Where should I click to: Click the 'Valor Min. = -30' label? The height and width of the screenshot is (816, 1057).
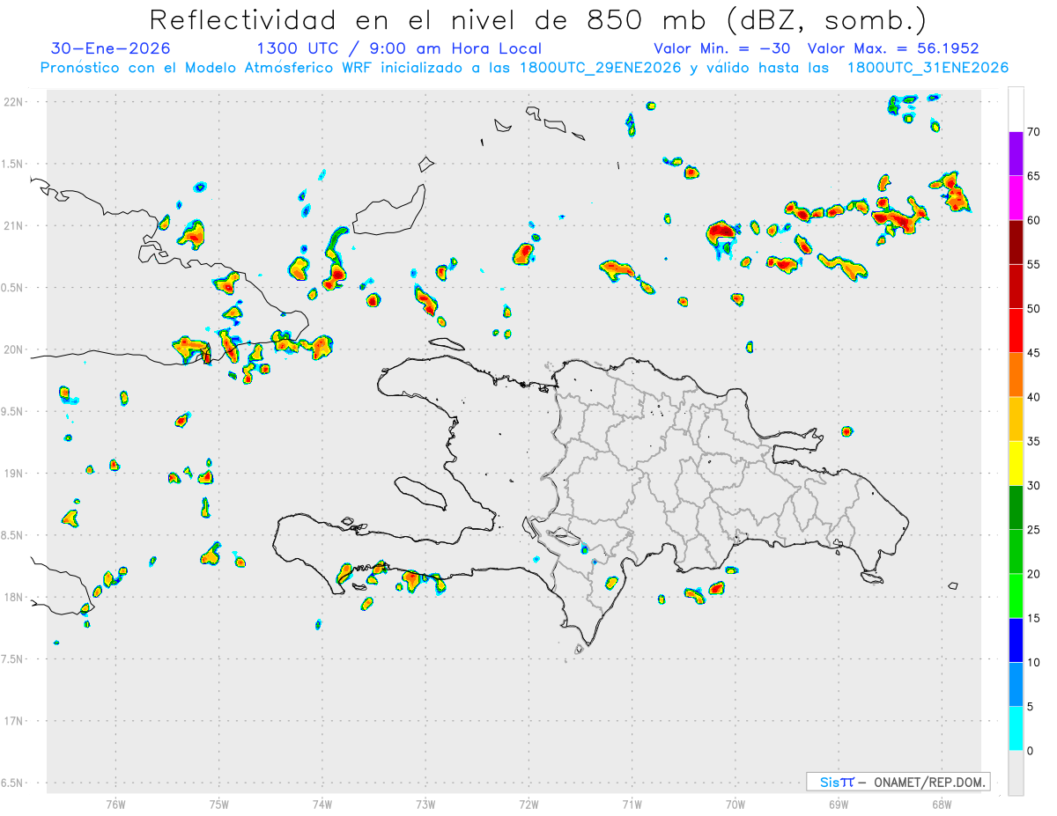click(x=721, y=48)
